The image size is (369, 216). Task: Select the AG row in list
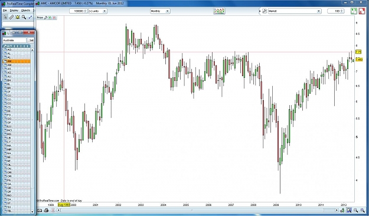coord(17,50)
